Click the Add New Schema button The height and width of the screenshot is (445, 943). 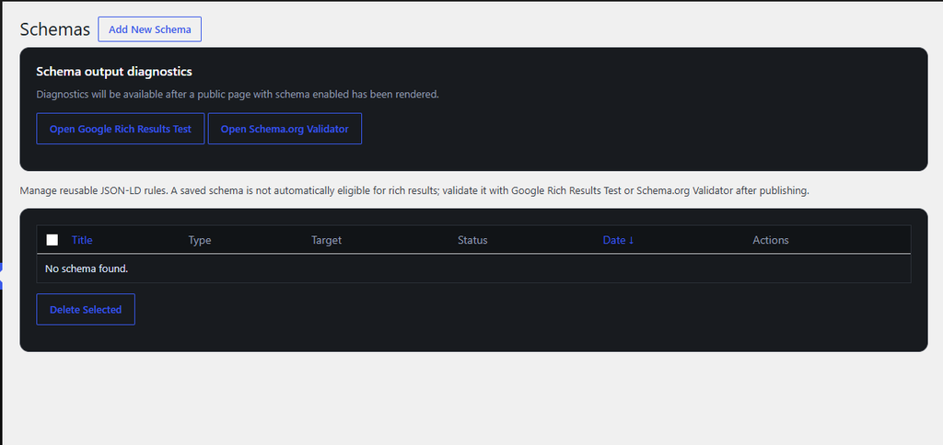point(150,29)
